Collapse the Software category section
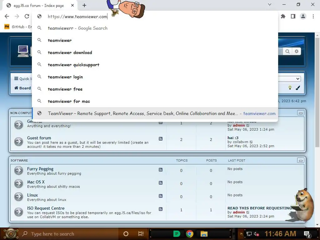The height and width of the screenshot is (240, 320). (301, 160)
